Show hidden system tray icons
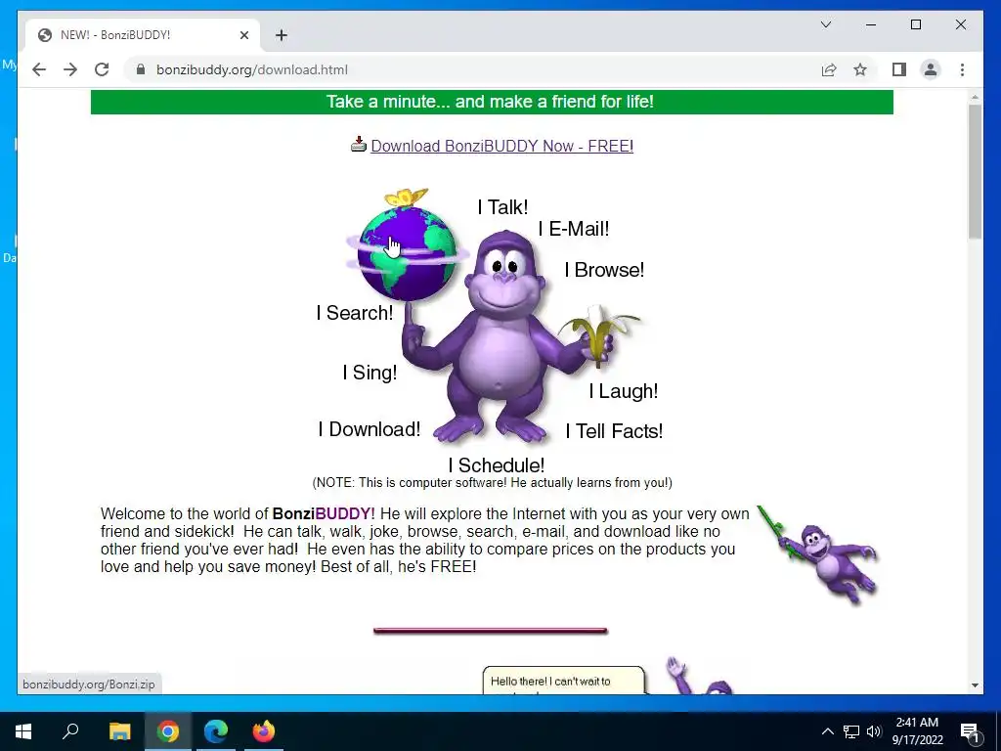 pos(827,731)
